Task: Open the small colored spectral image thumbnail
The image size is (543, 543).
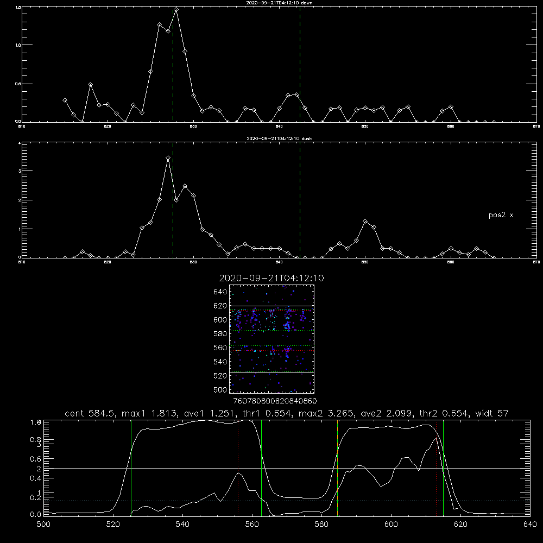Action: tap(271, 339)
